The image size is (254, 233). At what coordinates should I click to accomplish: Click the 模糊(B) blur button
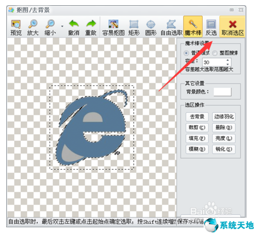tap(197, 149)
